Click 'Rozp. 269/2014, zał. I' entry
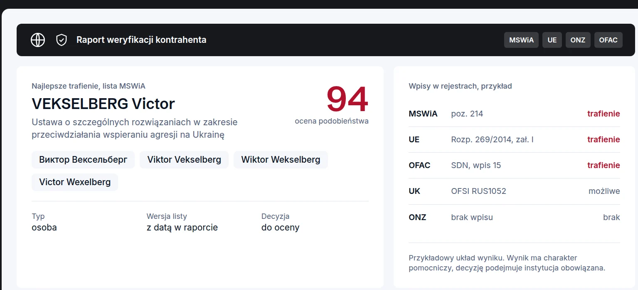Viewport: 638px width, 290px height. click(492, 139)
